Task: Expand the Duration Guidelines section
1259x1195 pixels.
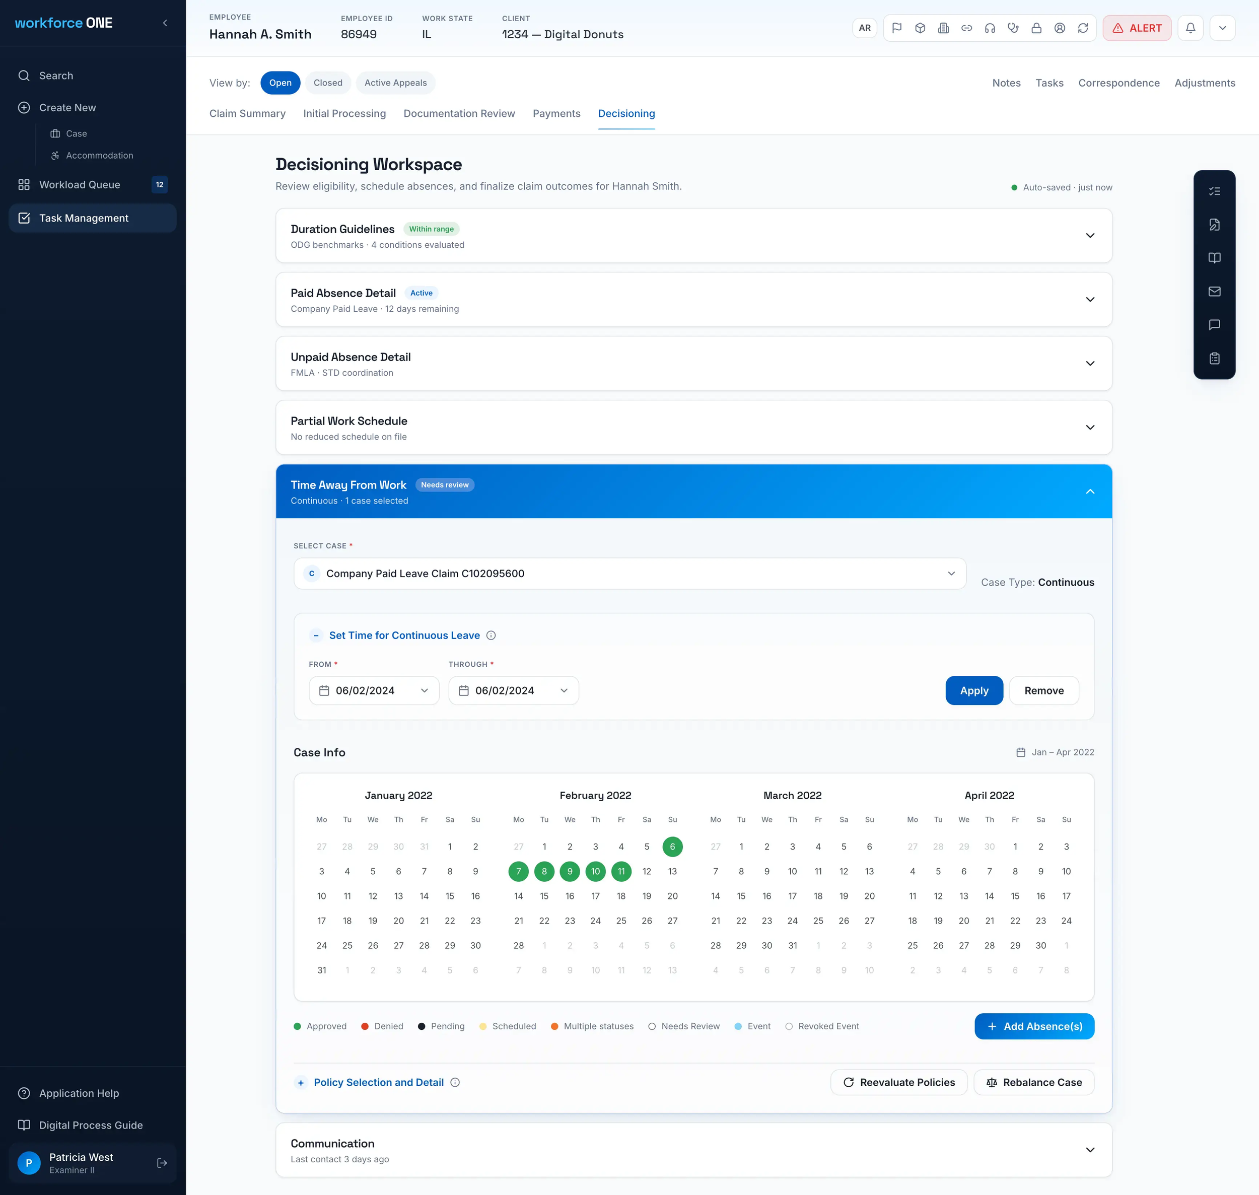Action: (x=1089, y=236)
